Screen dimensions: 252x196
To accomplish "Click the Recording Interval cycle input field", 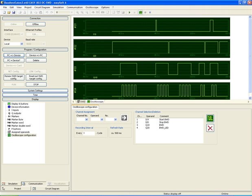I will [x=88, y=133].
